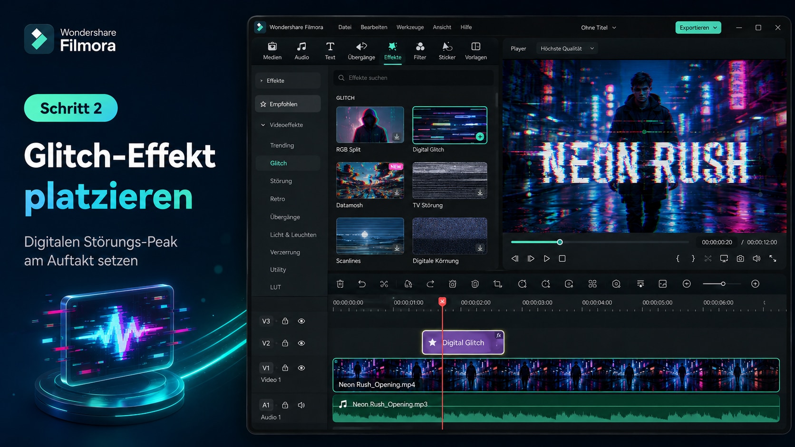Open the Hilfe menu
795x447 pixels.
(x=466, y=27)
